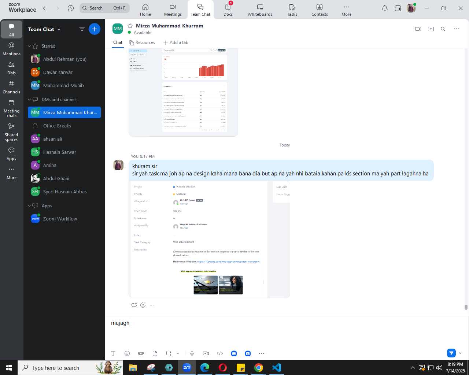Open profile avatar menu
This screenshot has height=375, width=469.
[x=411, y=8]
